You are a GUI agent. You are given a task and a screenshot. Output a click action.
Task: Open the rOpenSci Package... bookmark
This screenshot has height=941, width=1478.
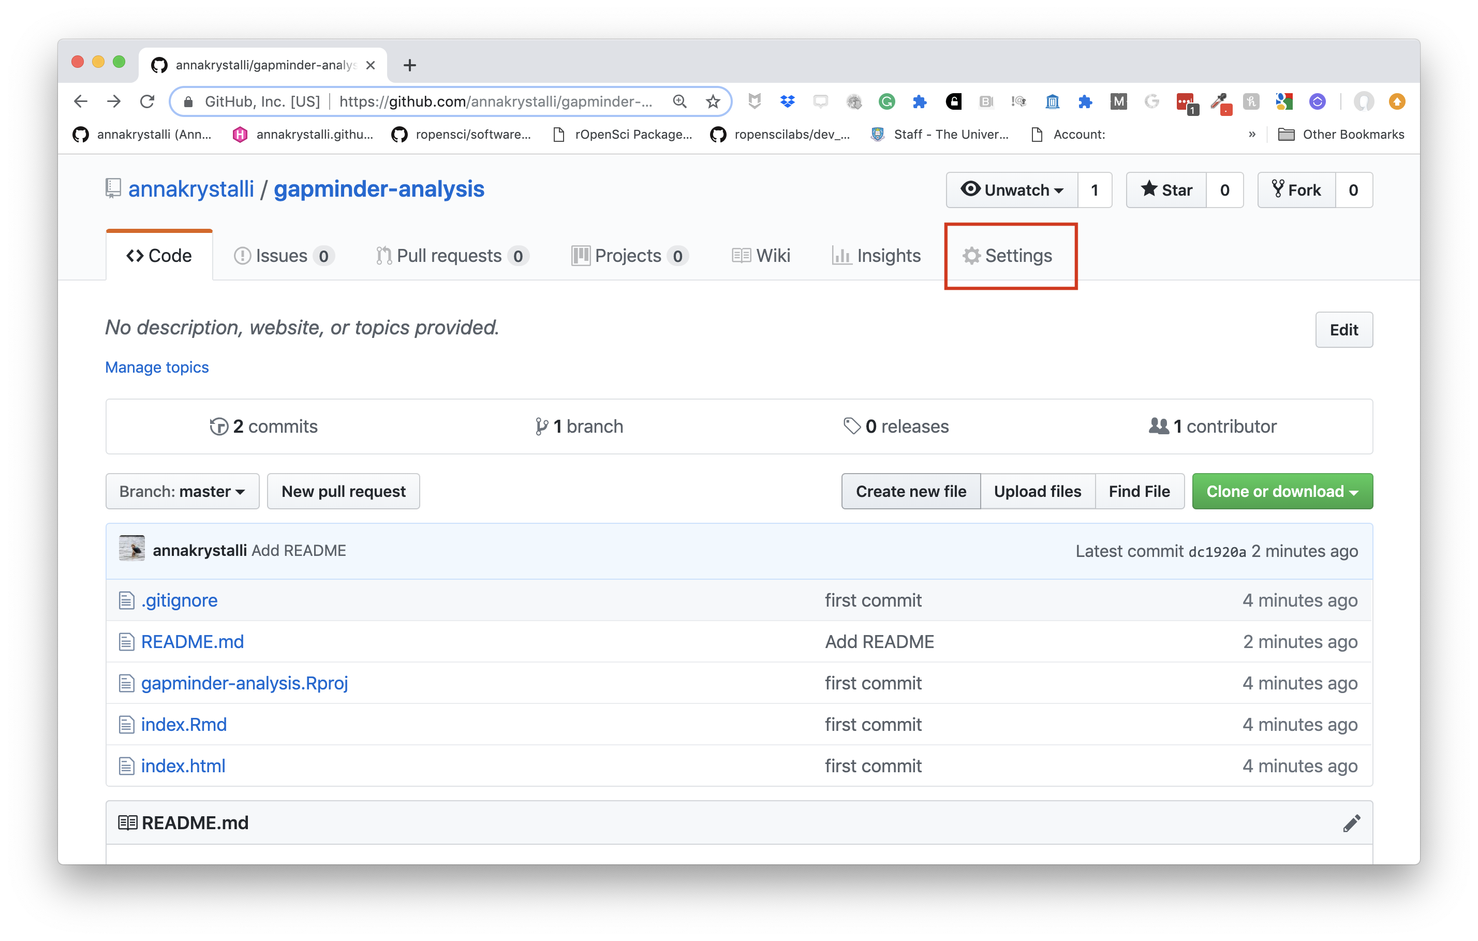(623, 135)
